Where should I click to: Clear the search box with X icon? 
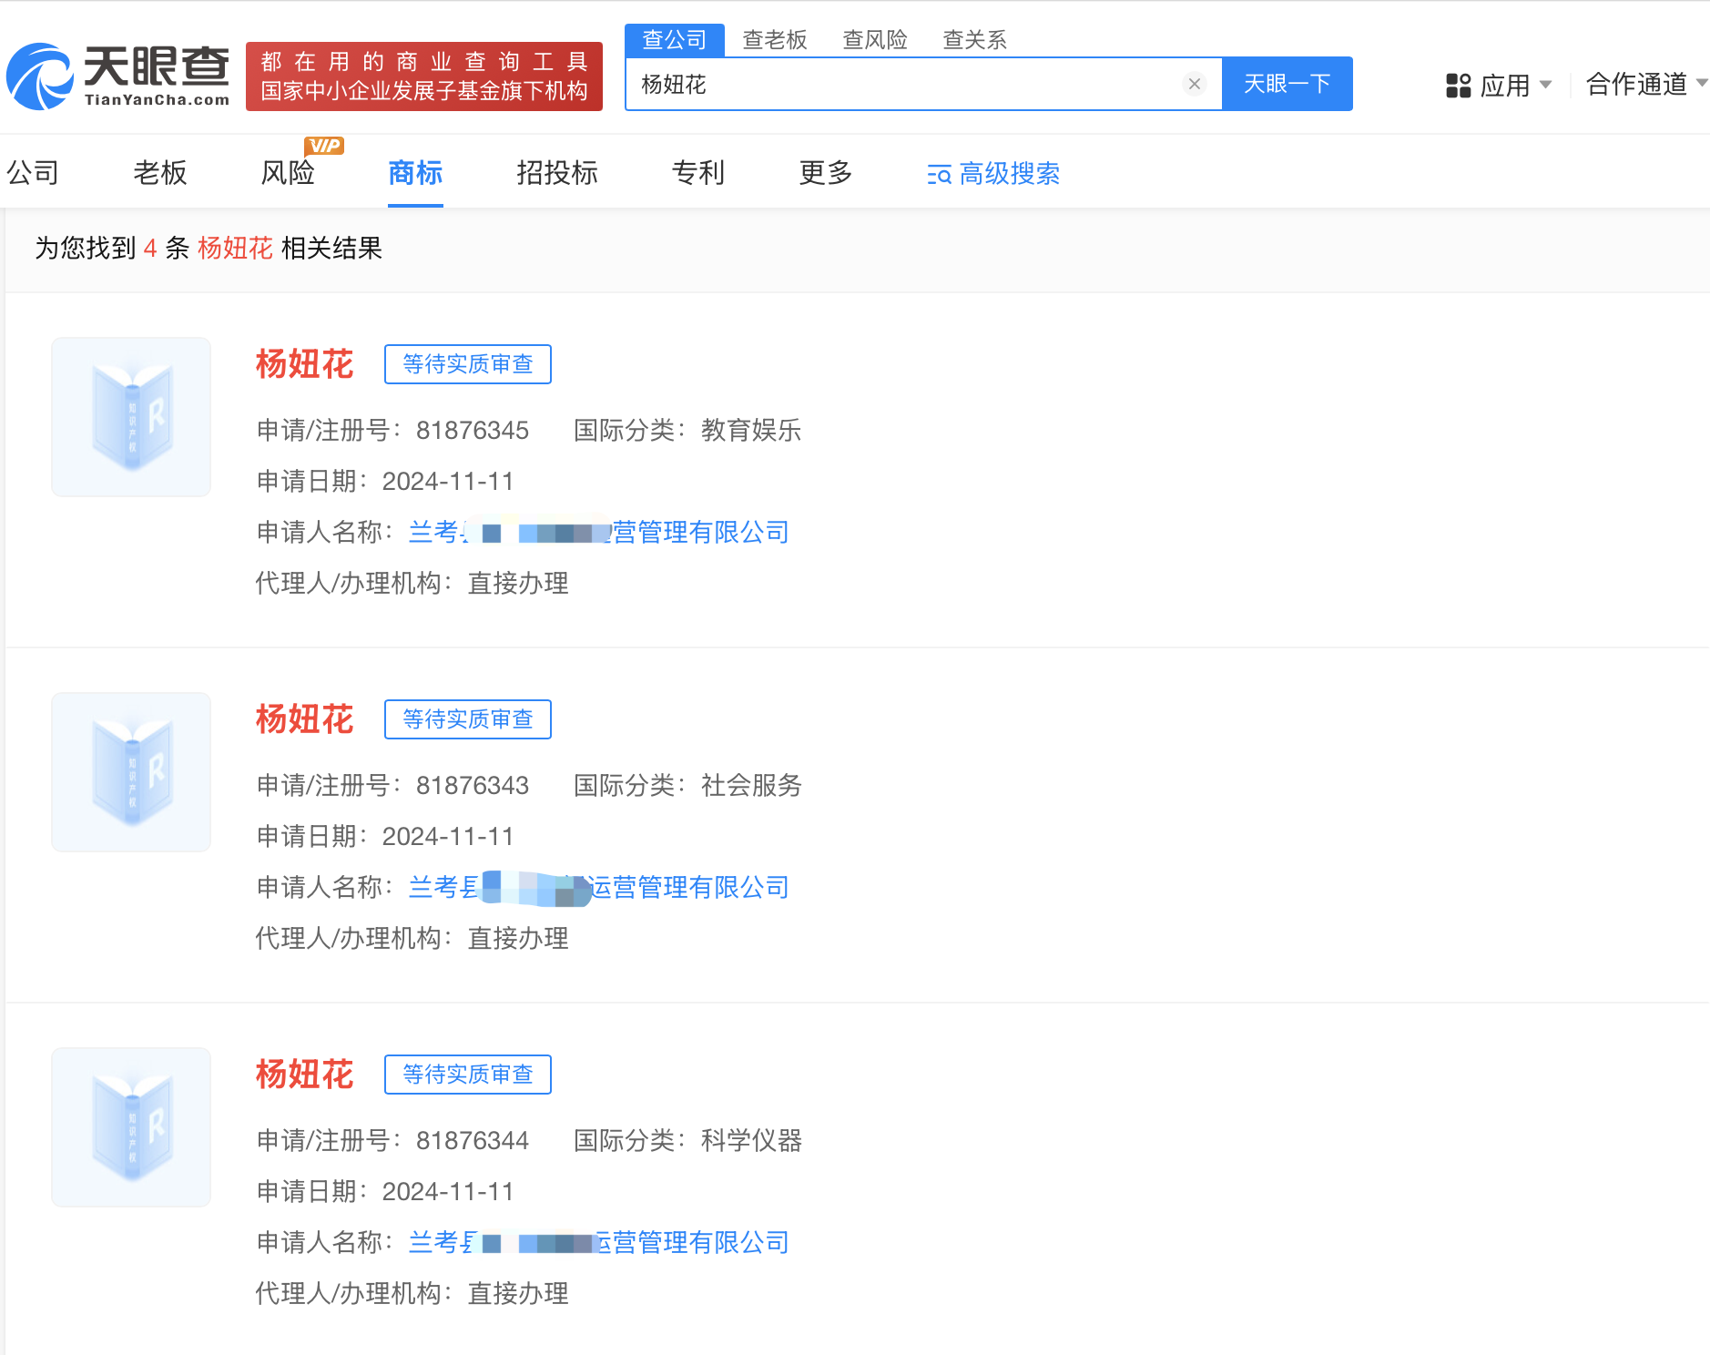(1194, 84)
